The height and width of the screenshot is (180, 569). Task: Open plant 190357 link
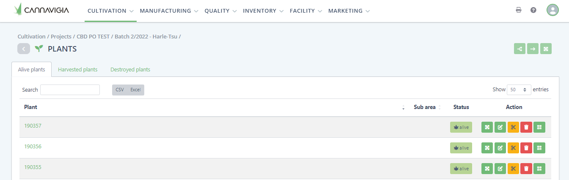coord(33,125)
